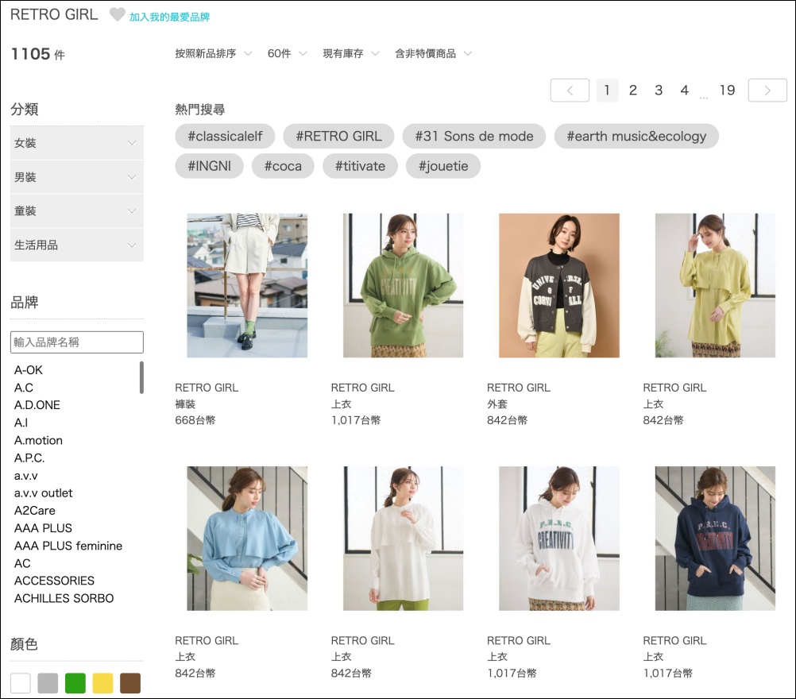Click the #RETRO GIRL search tag

click(x=338, y=136)
